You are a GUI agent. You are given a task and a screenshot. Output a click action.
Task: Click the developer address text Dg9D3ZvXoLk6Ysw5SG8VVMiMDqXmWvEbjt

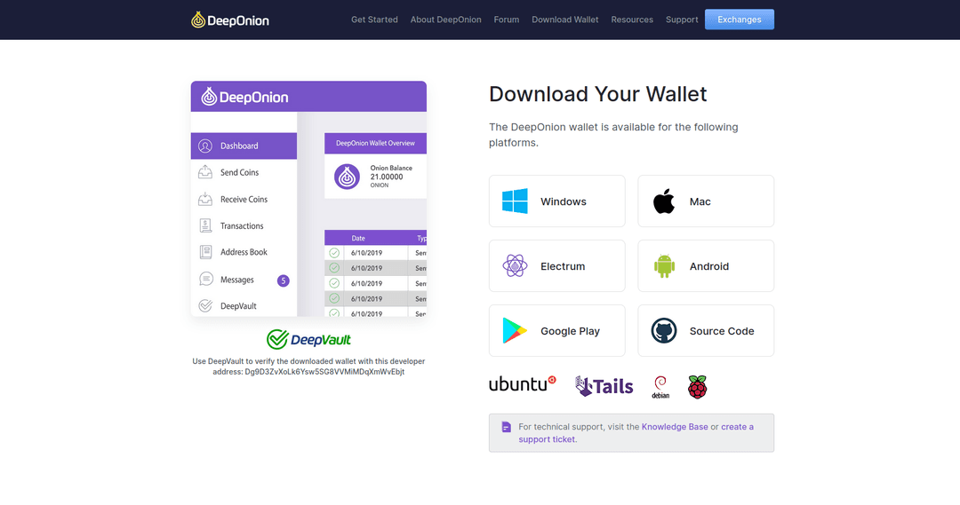[324, 372]
